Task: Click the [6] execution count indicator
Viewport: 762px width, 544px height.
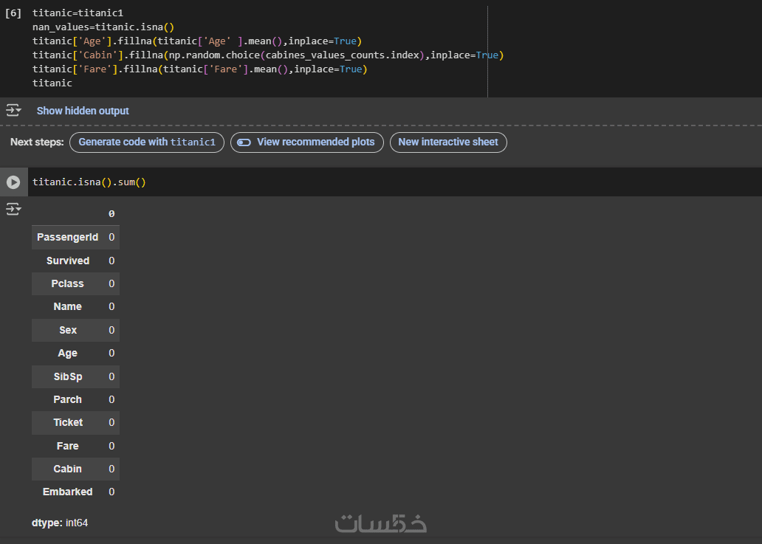Action: 13,13
